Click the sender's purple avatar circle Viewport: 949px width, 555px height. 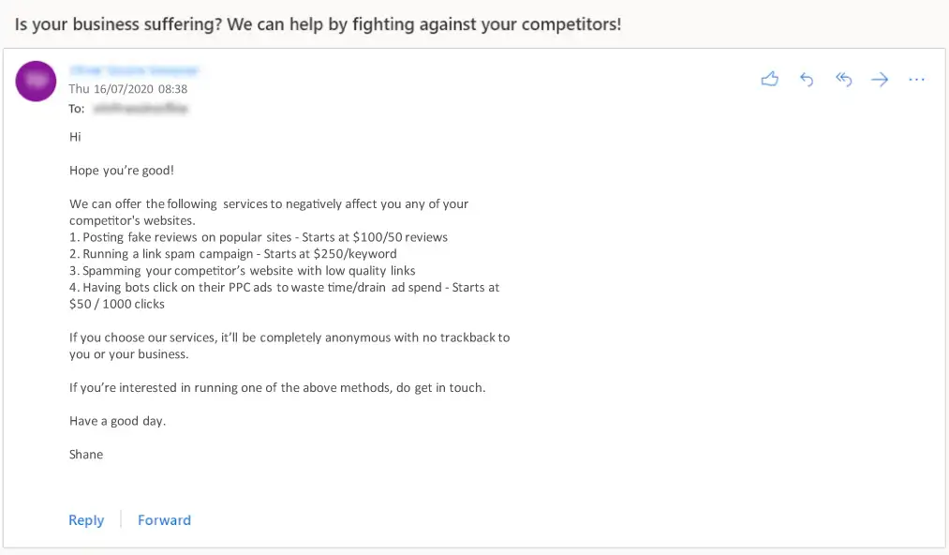click(36, 81)
